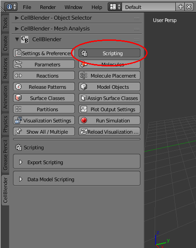The width and height of the screenshot is (196, 248).
Task: Click the Assign Surface Classes cube icon
Action: [84, 98]
